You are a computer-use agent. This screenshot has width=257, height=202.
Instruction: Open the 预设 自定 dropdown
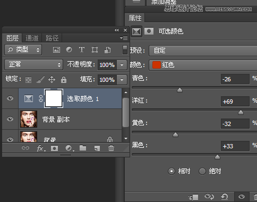pyautogui.click(x=203, y=50)
